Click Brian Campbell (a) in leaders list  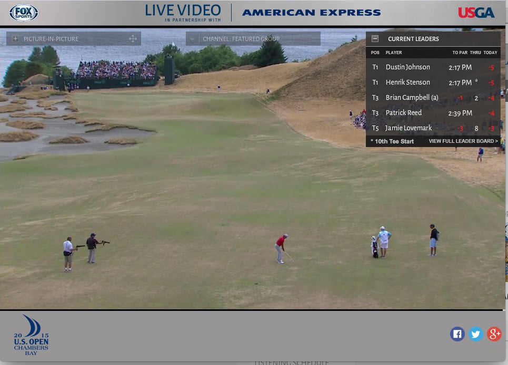[x=412, y=98]
